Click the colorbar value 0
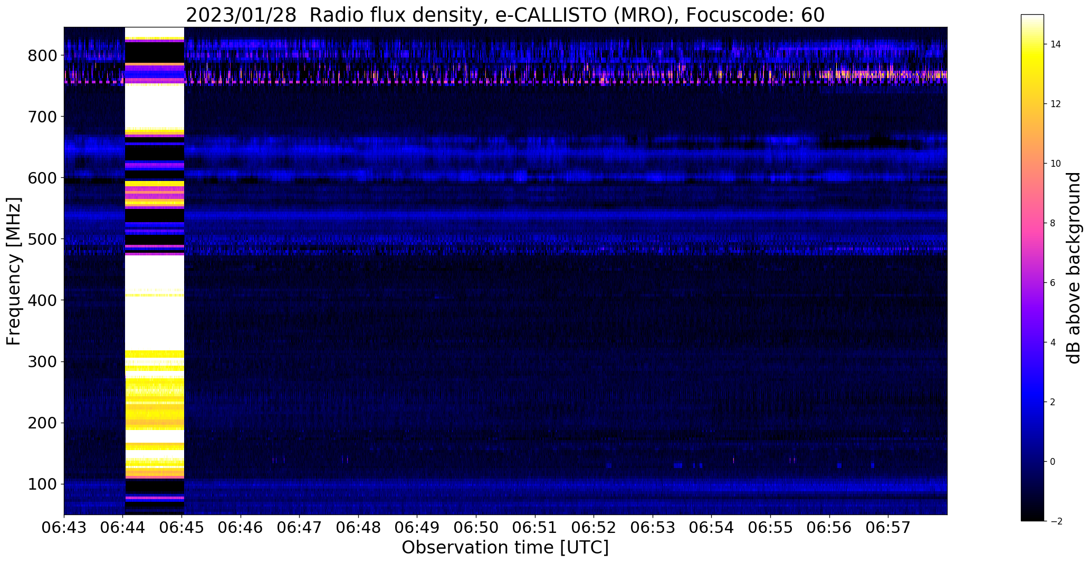 point(1053,462)
